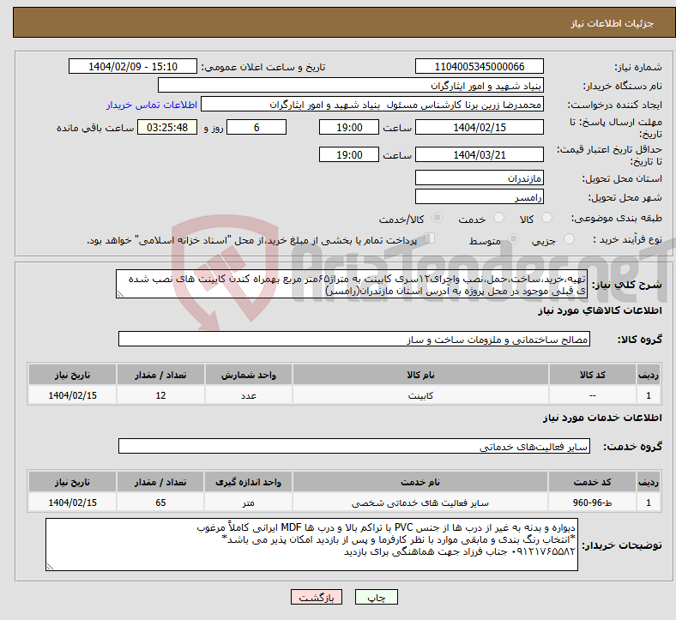Click the buyer notes text area
Screen dimensions: 676x620
311,545
